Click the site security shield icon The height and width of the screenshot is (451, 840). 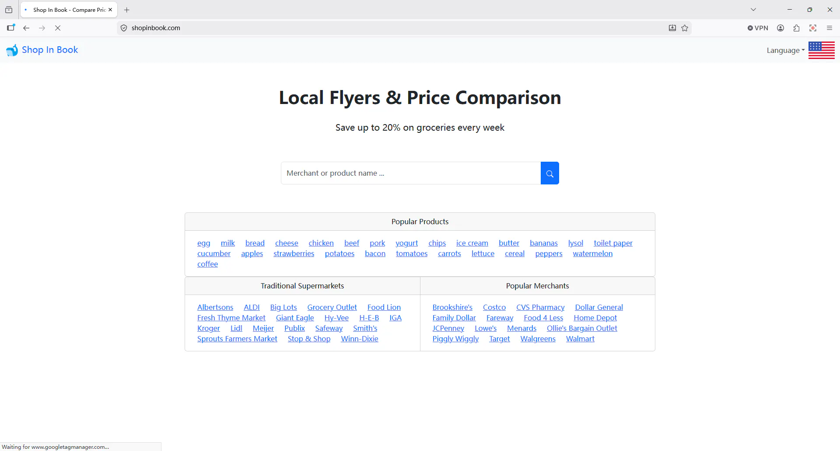click(x=124, y=28)
